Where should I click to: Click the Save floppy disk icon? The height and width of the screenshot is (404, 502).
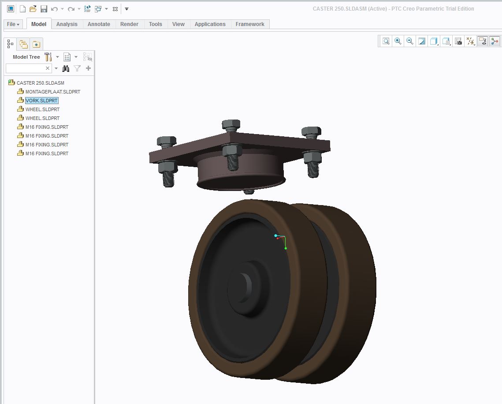(44, 9)
